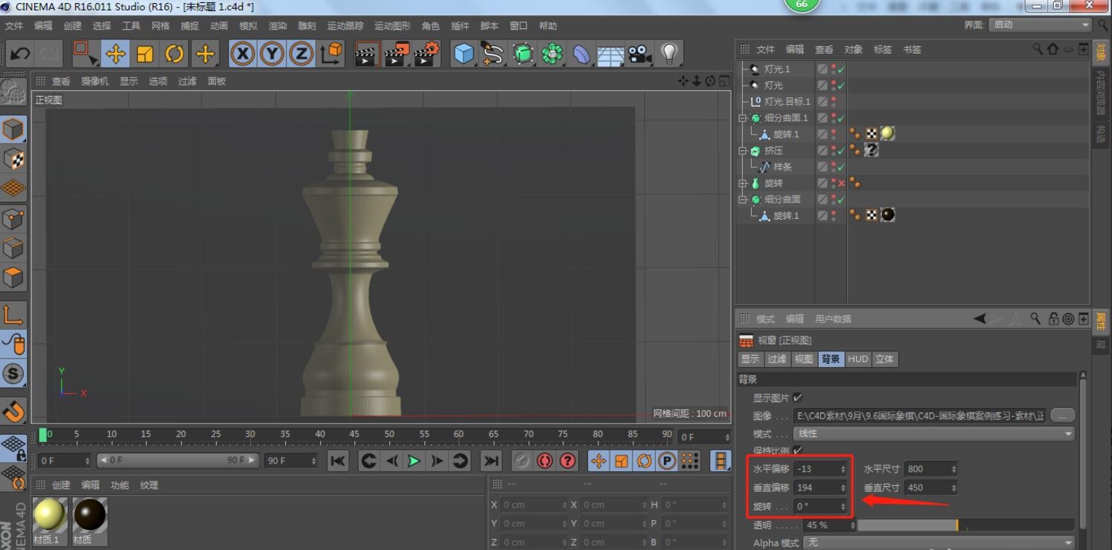Click the autokeying button
1112x550 pixels.
pyautogui.click(x=545, y=461)
